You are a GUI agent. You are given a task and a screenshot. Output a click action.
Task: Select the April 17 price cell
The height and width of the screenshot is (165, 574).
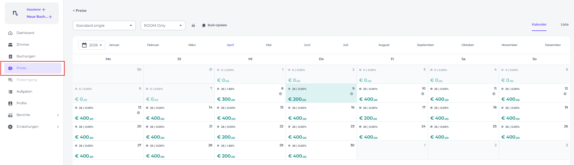(x=392, y=112)
